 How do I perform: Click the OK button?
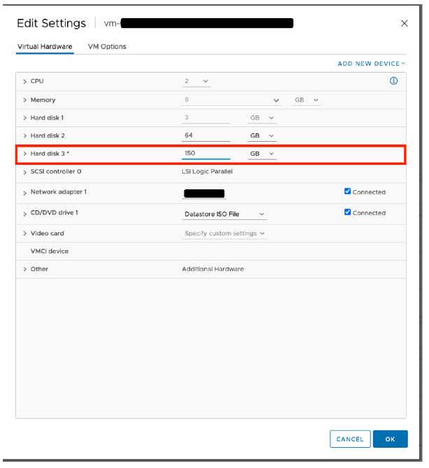(x=390, y=439)
